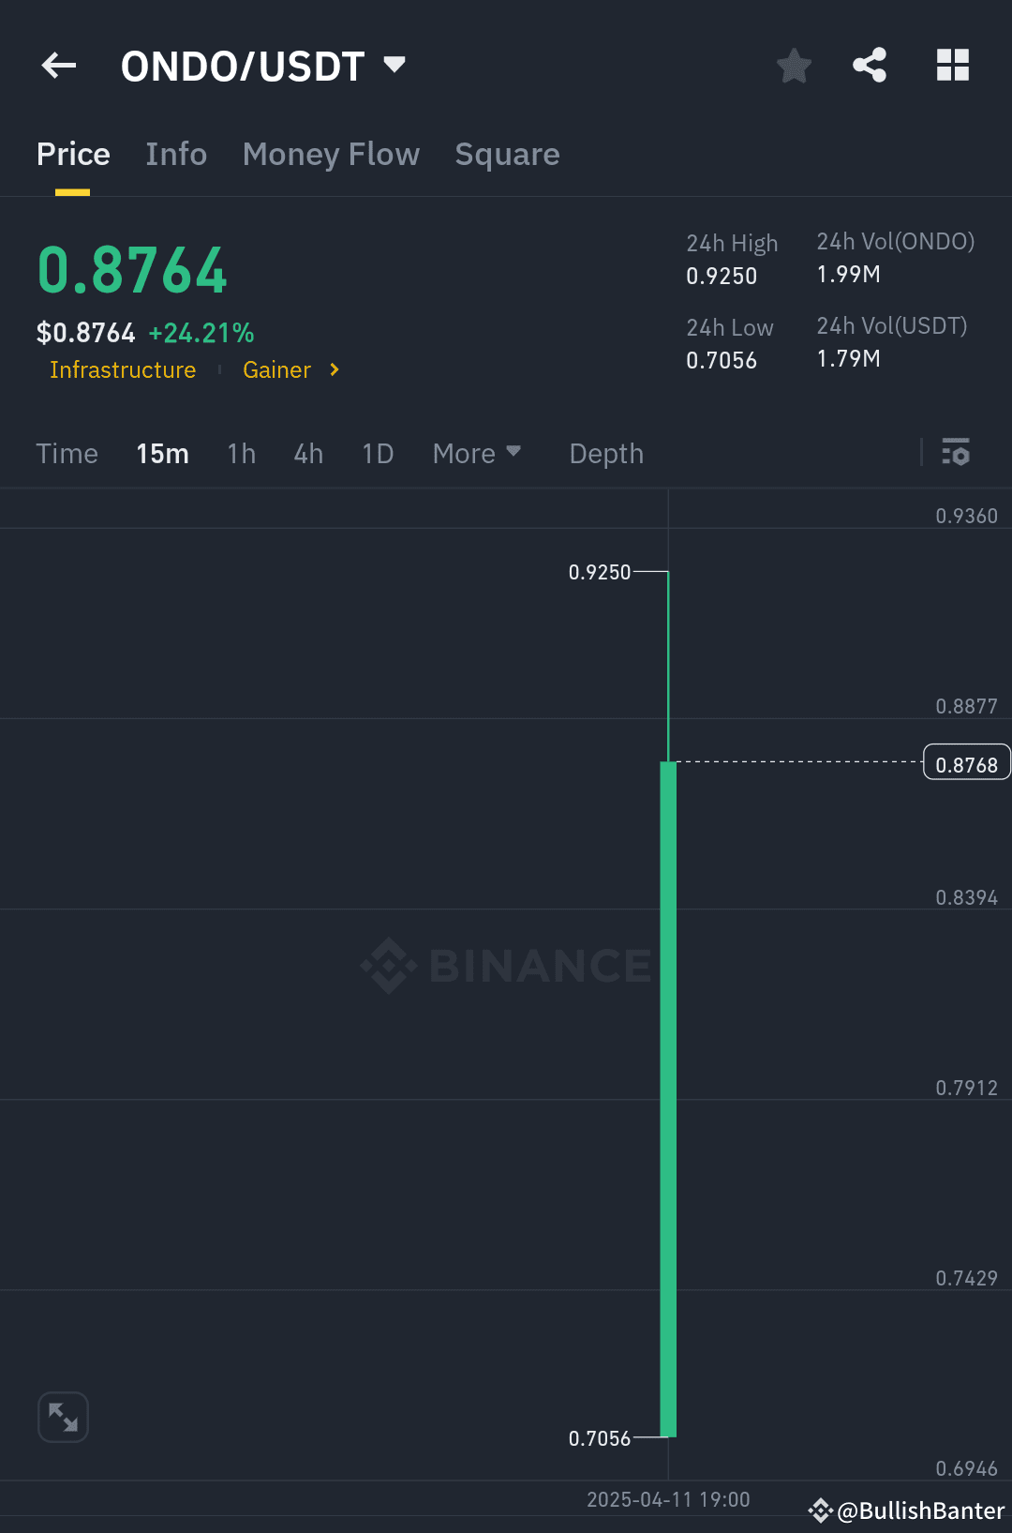
Task: Select the 4h timeframe option
Action: coord(307,453)
